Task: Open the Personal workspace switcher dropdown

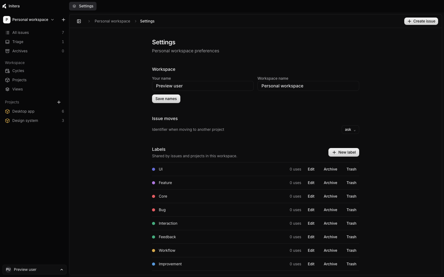Action: tap(29, 20)
